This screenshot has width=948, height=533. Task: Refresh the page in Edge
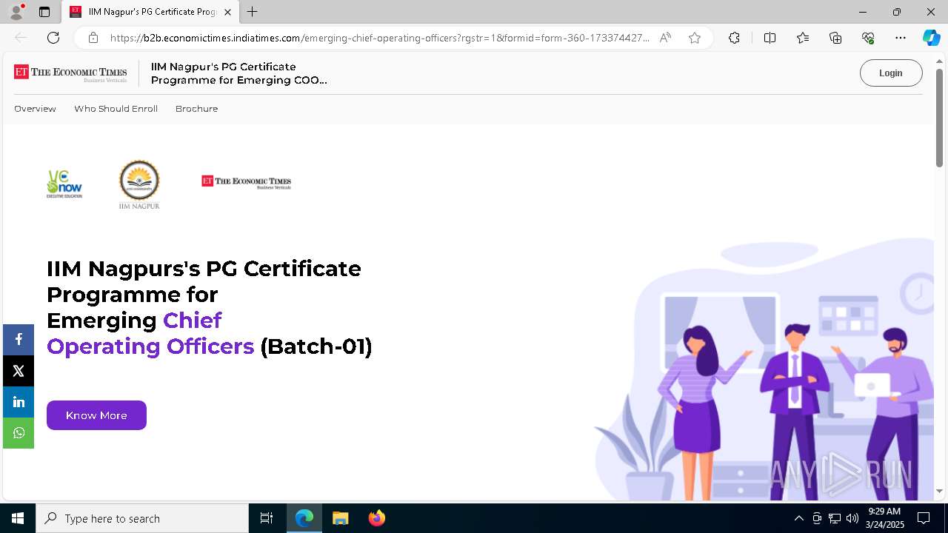point(53,38)
